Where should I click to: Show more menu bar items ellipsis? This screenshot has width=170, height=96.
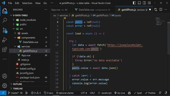click(x=52, y=3)
